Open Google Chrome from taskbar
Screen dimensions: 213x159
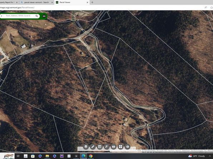point(91,156)
